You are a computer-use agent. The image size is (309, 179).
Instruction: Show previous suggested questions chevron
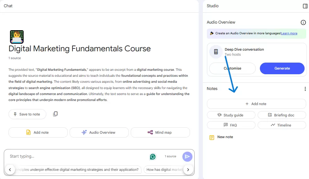coord(10,170)
